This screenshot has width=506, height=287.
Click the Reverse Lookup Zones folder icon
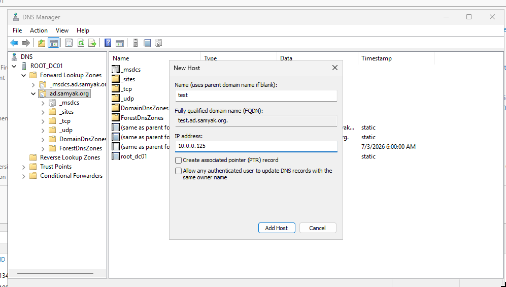tap(33, 157)
